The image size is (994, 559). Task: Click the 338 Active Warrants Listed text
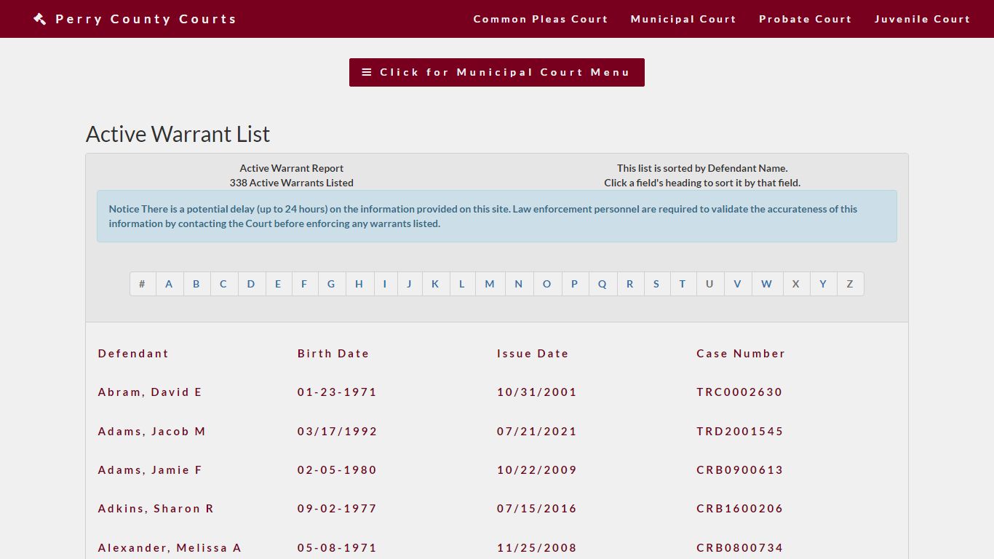coord(292,183)
